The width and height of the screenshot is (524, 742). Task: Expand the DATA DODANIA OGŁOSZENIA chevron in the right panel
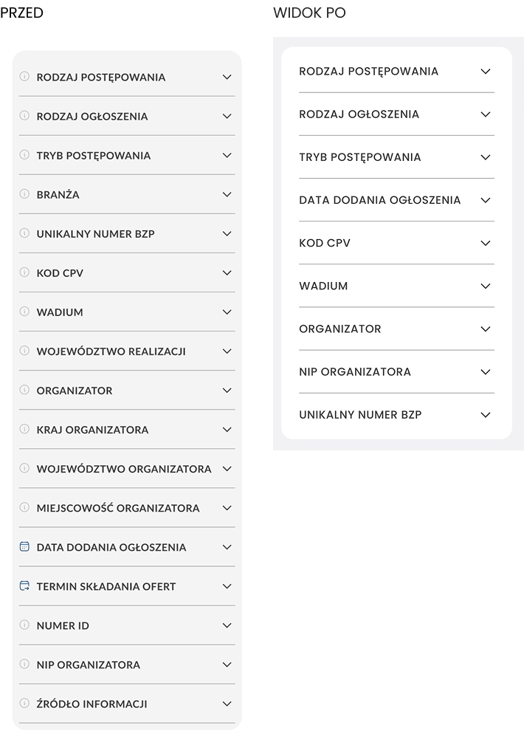485,200
